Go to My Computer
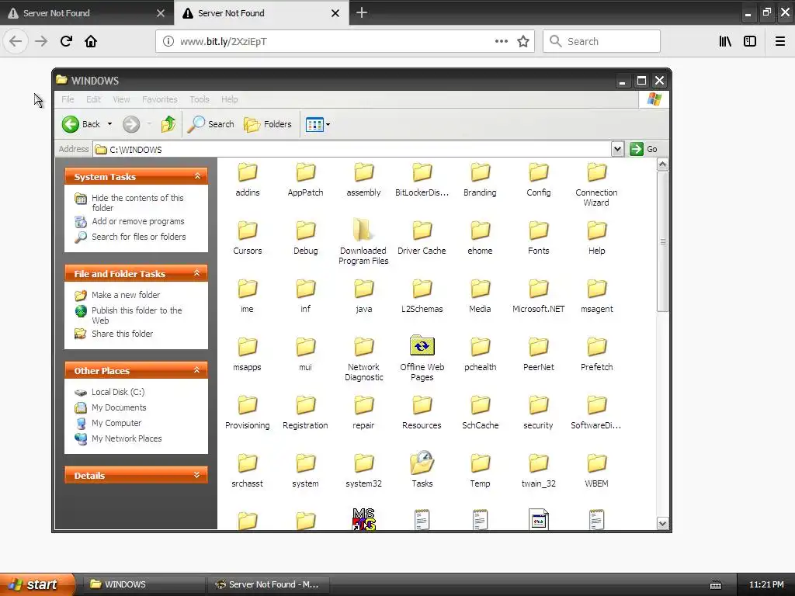795x596 pixels. pyautogui.click(x=116, y=423)
